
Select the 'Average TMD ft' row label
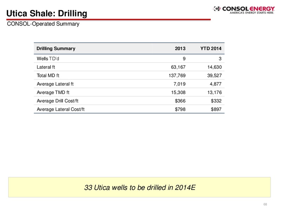(53, 92)
